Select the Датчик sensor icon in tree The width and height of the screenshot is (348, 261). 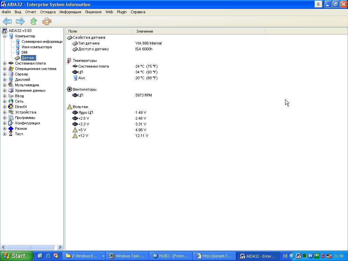pyautogui.click(x=17, y=58)
